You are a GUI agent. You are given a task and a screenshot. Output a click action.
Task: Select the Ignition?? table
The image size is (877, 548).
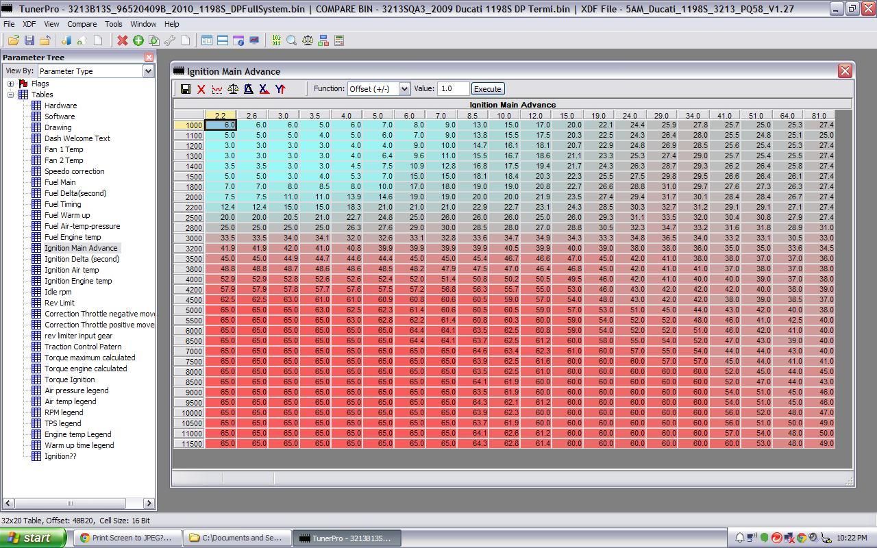(x=60, y=456)
